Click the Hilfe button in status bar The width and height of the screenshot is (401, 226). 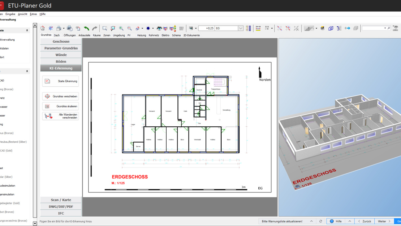click(x=336, y=221)
